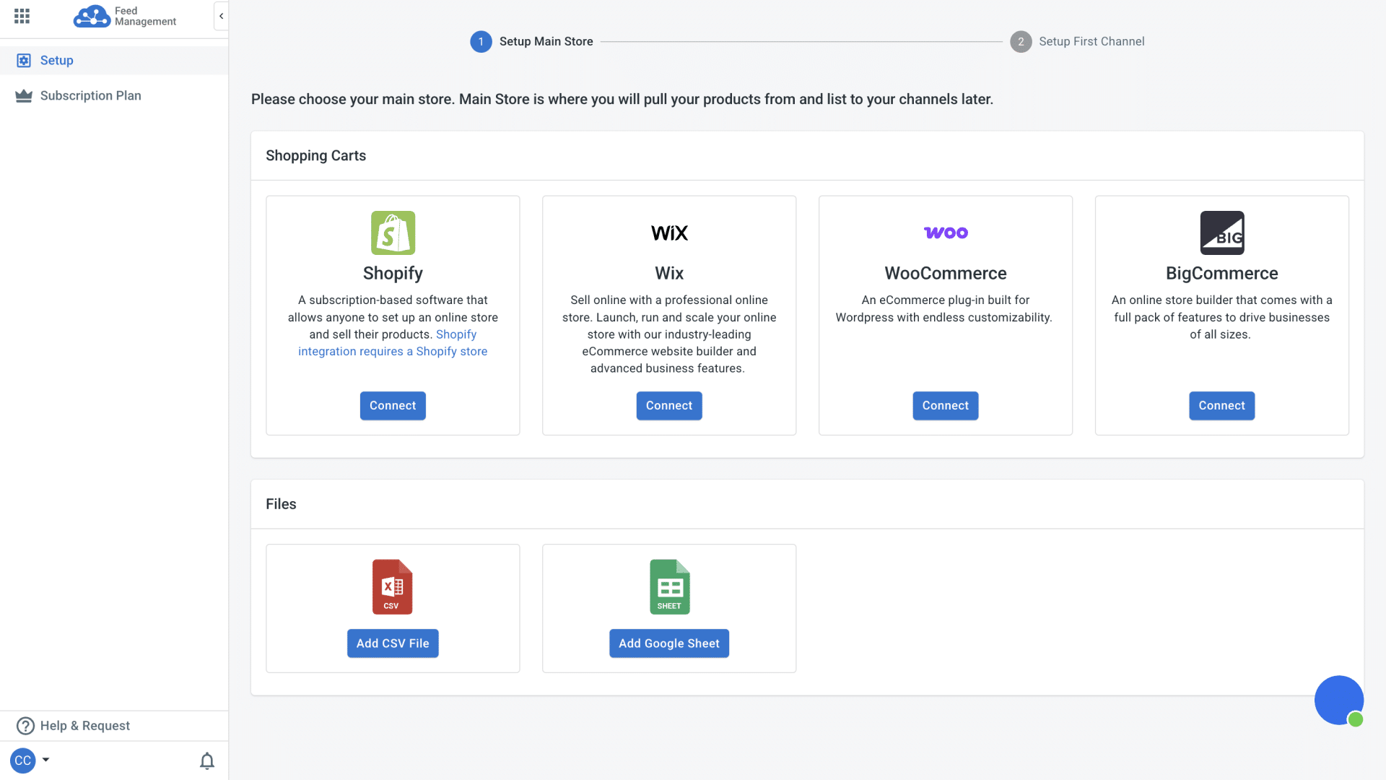Click the Shopify bag logo
The image size is (1386, 780).
click(x=393, y=233)
